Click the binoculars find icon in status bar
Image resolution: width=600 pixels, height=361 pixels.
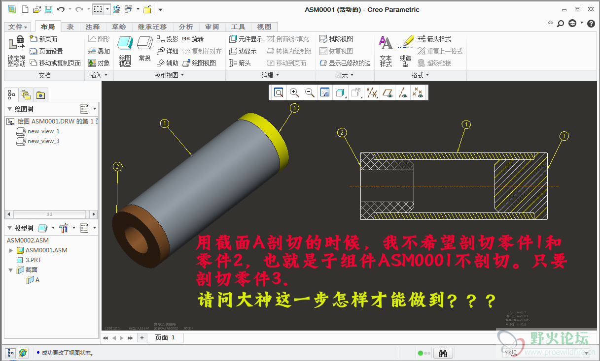(442, 353)
